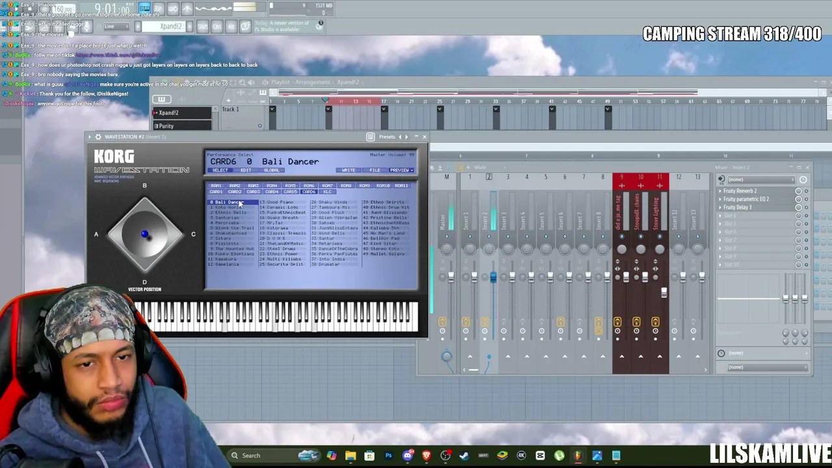
Task: Toggle mute LED on the StoopidX chains track
Action: coord(640,237)
